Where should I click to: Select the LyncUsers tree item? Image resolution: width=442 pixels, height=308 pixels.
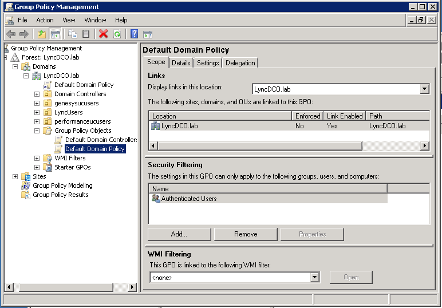69,112
